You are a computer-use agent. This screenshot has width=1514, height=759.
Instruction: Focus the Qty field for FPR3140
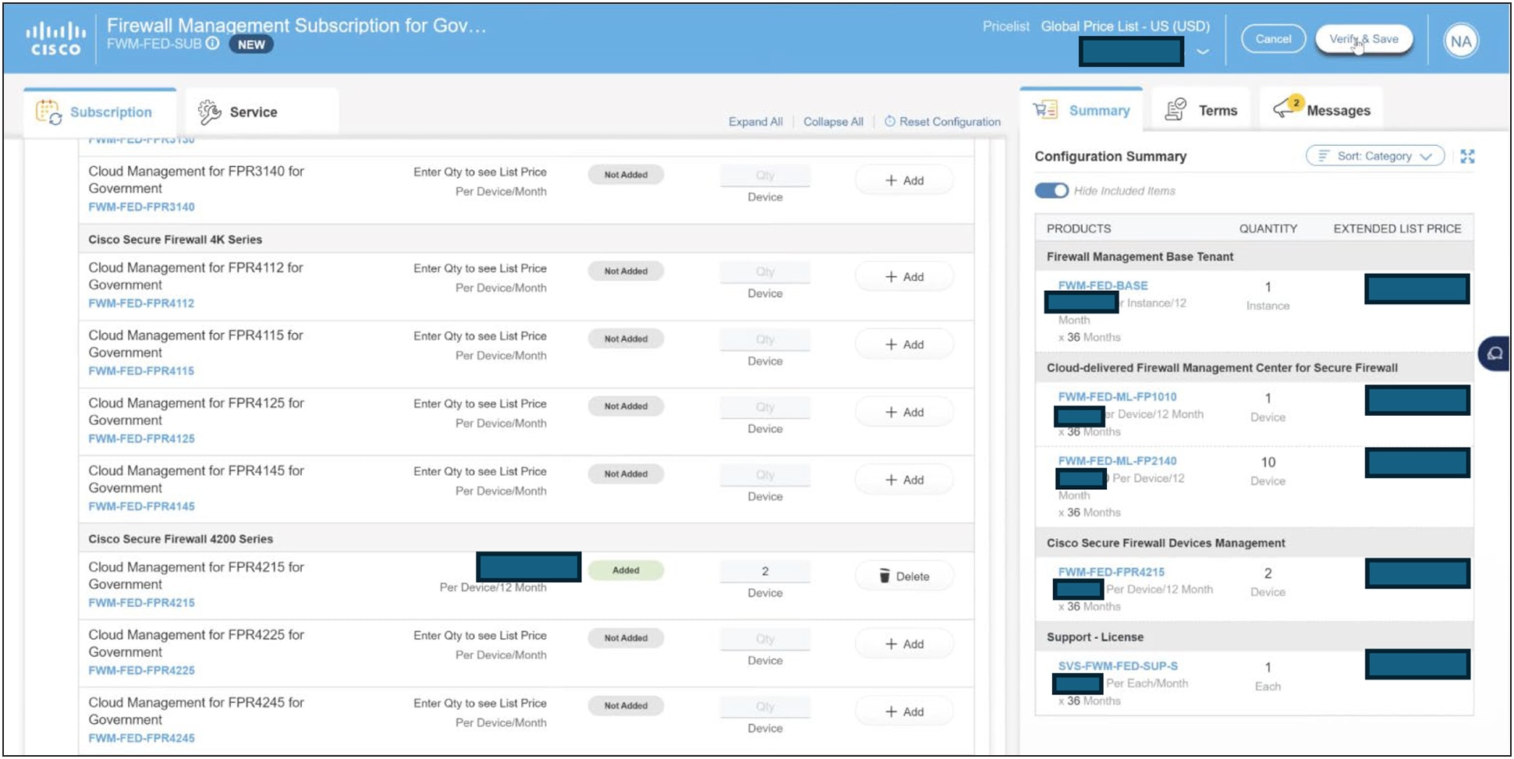pos(764,176)
